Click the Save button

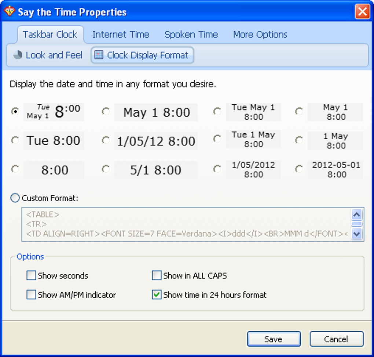tap(274, 339)
